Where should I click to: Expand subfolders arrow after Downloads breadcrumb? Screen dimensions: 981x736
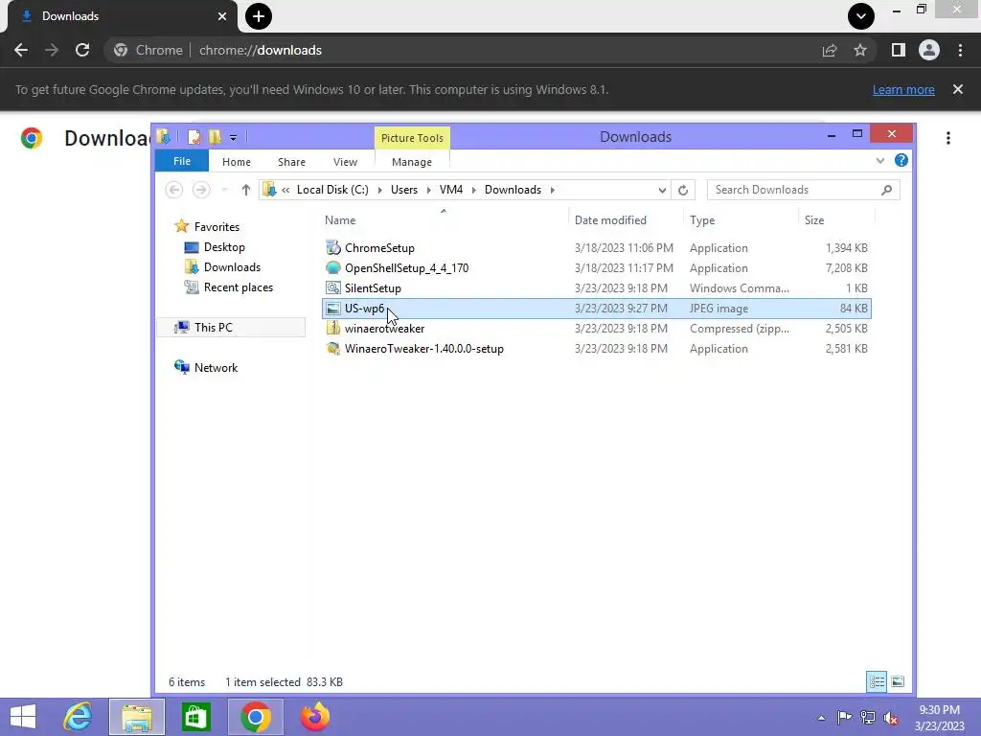tap(553, 190)
